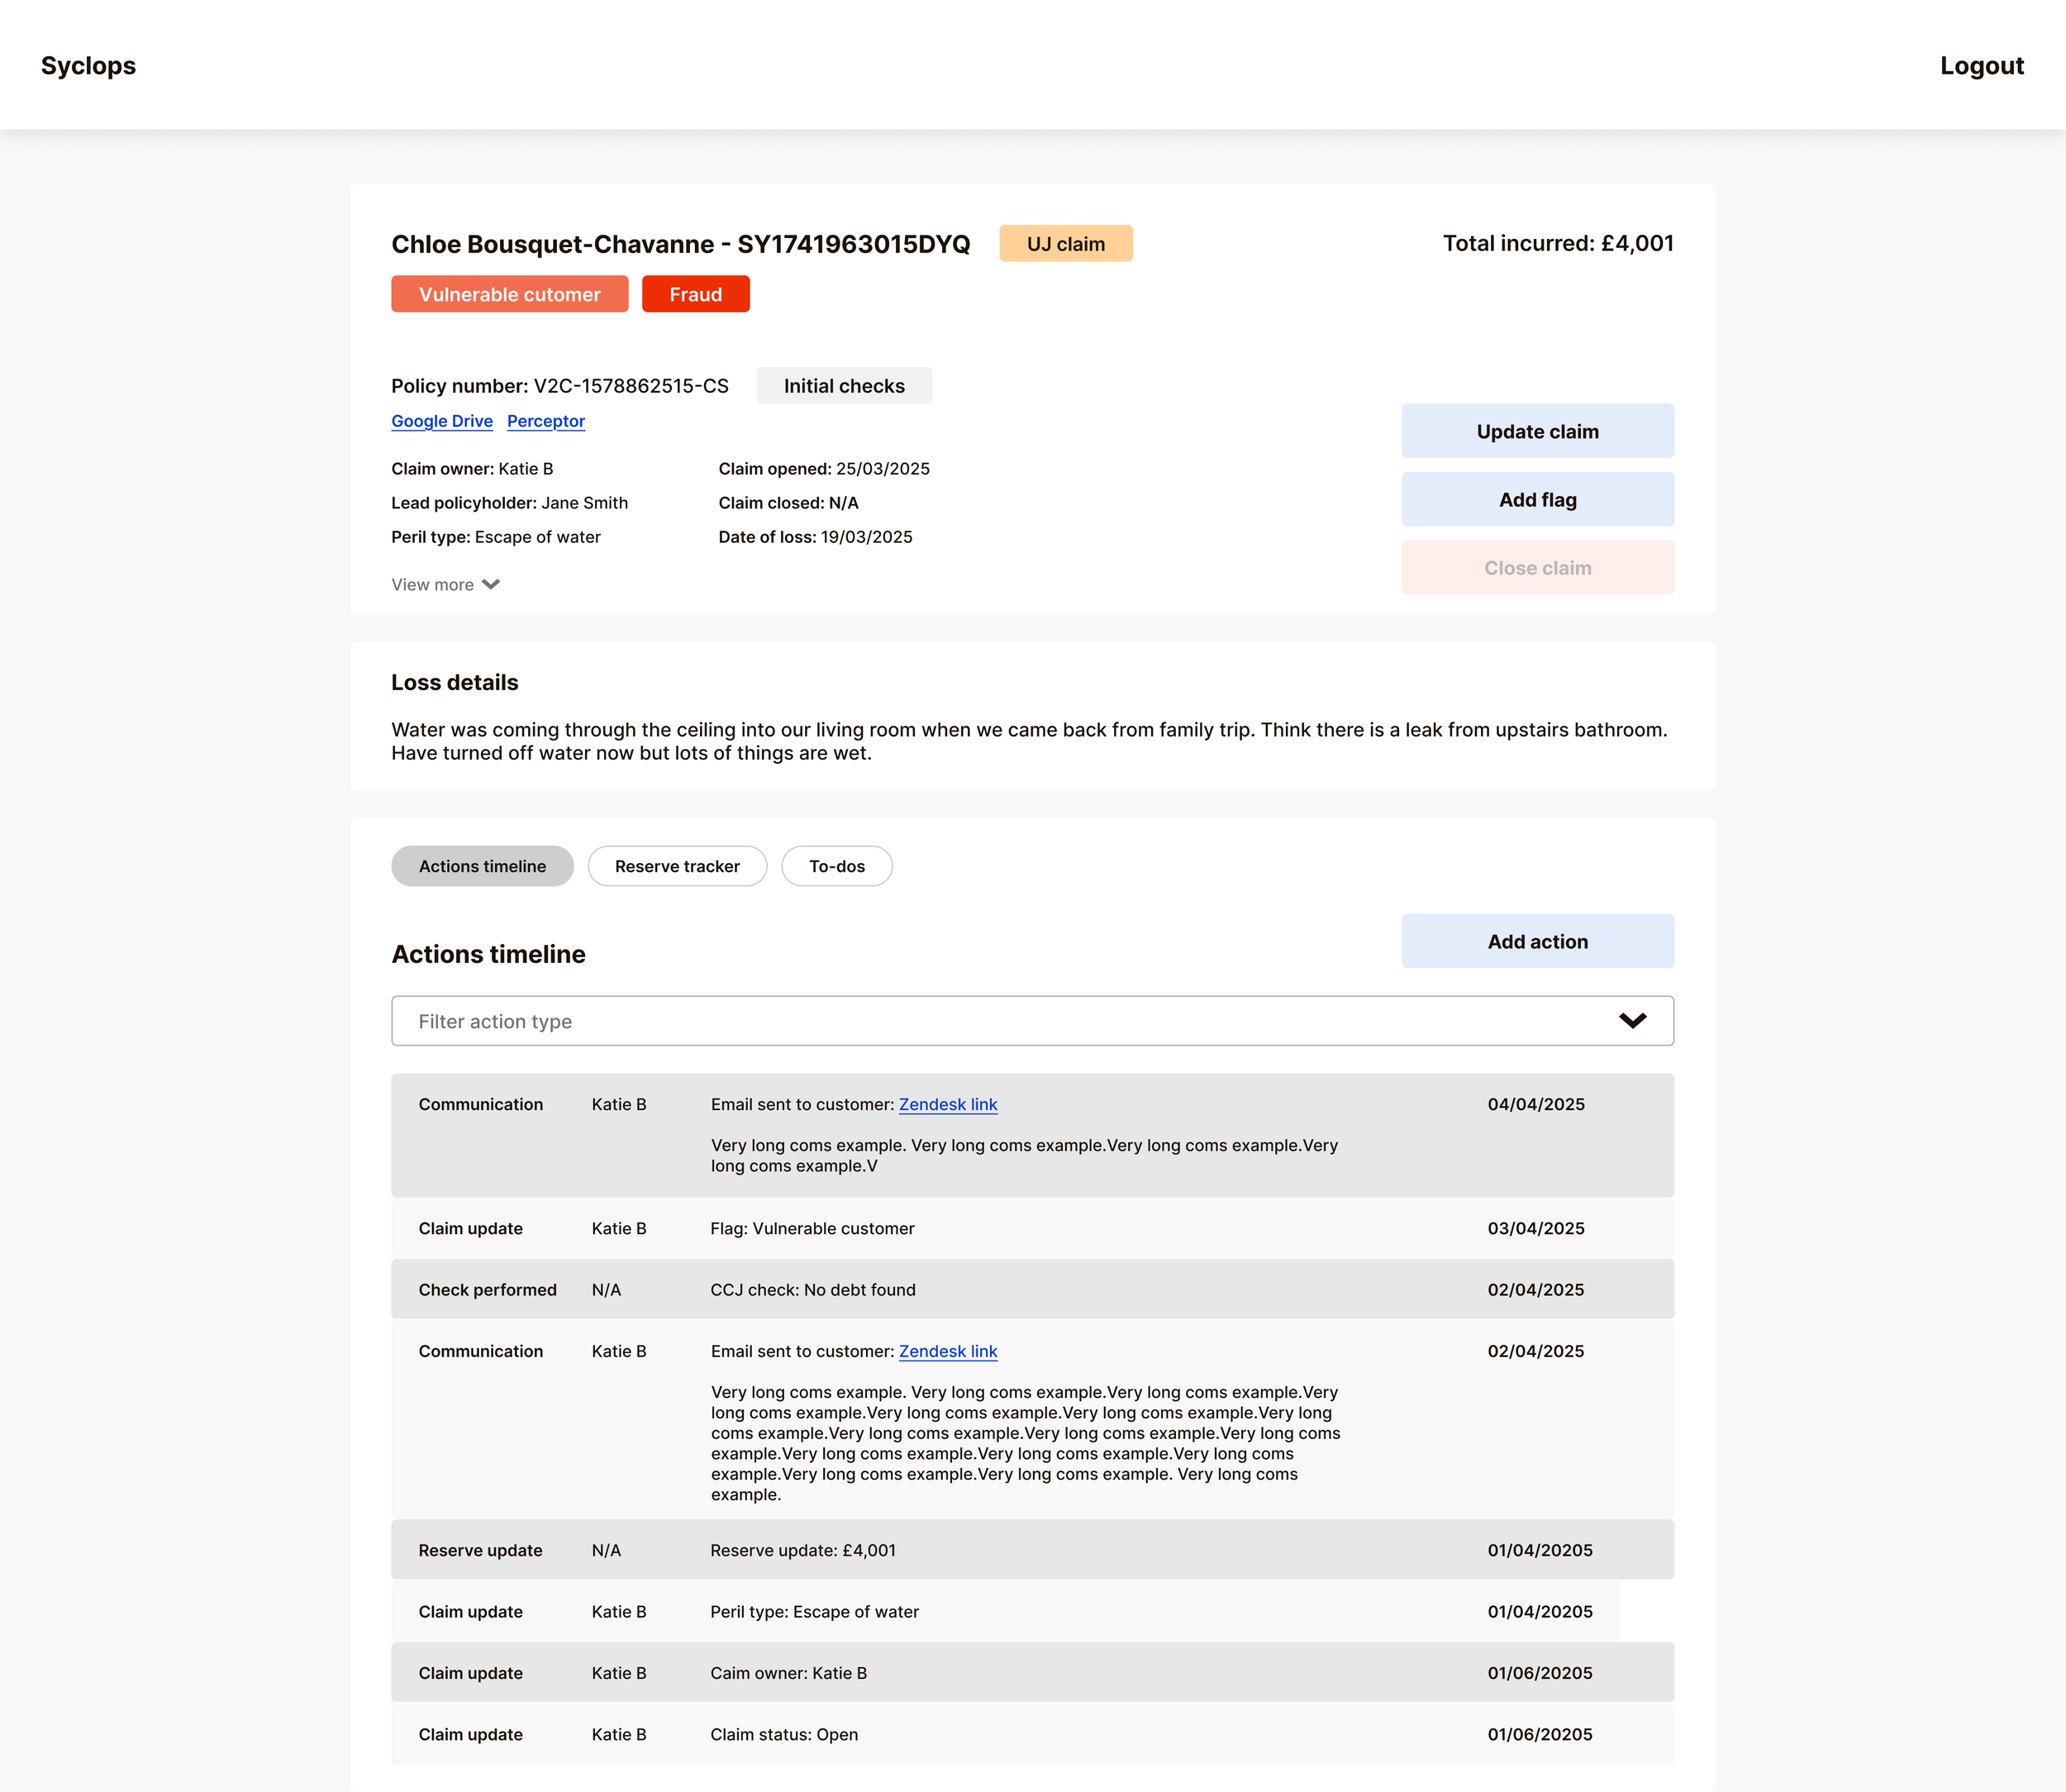Click the Vulnerable cutomer flag badge

pyautogui.click(x=509, y=294)
